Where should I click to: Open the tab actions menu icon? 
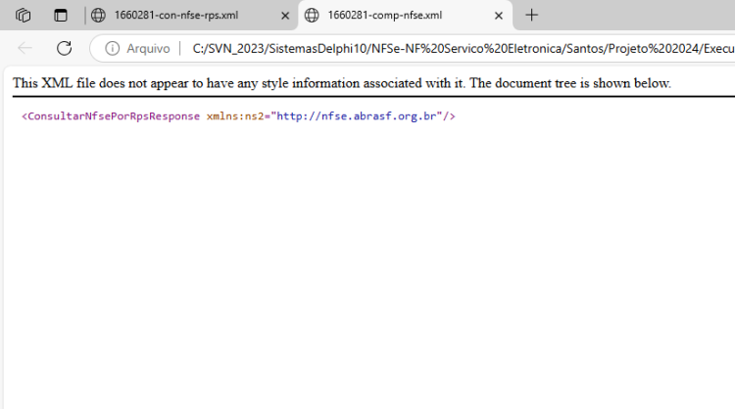click(61, 16)
